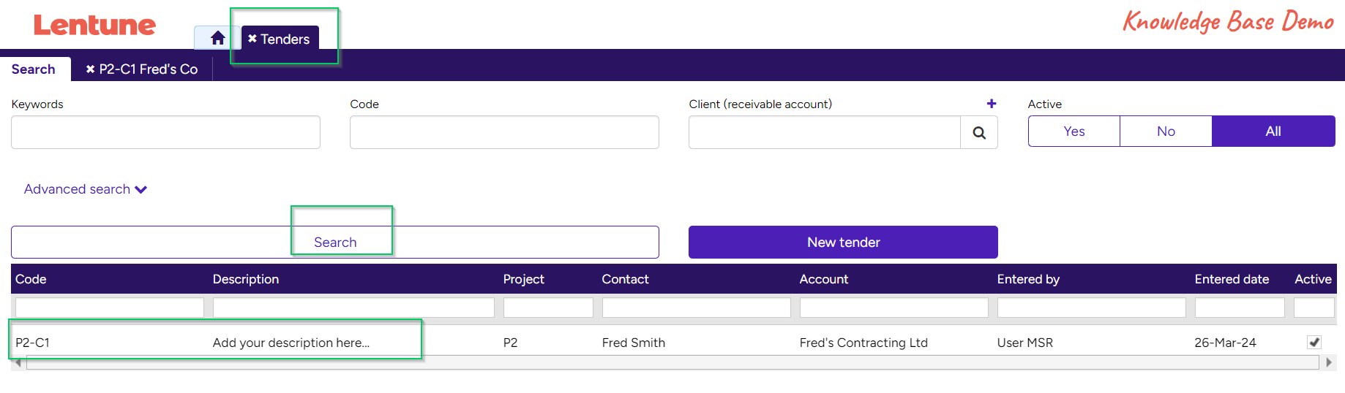Click Fred's Contracting Ltd account cell

[863, 343]
